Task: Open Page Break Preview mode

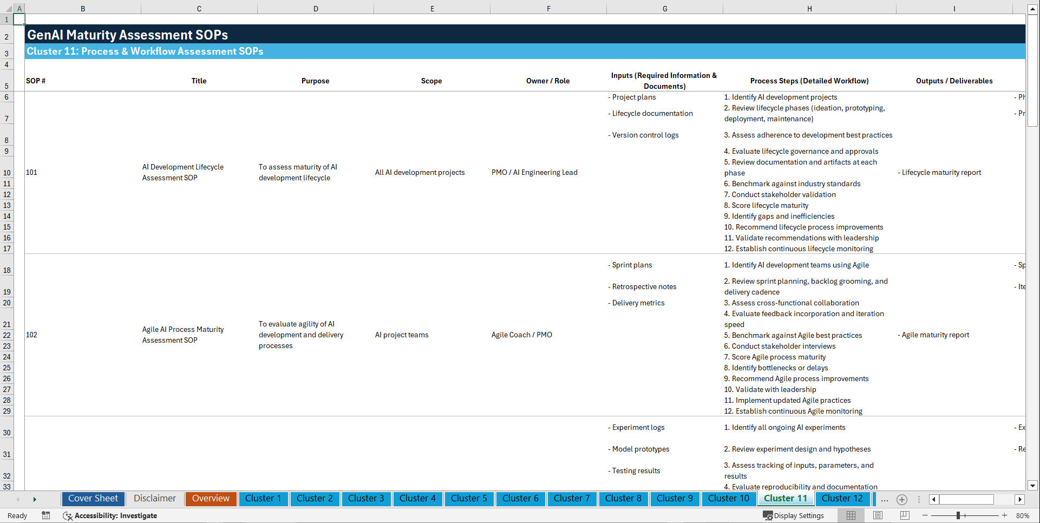Action: click(904, 515)
